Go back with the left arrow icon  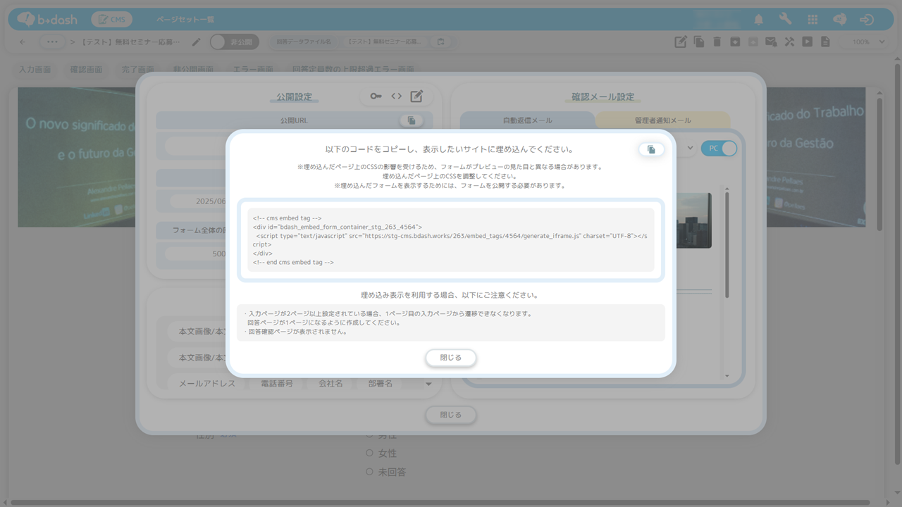point(23,42)
